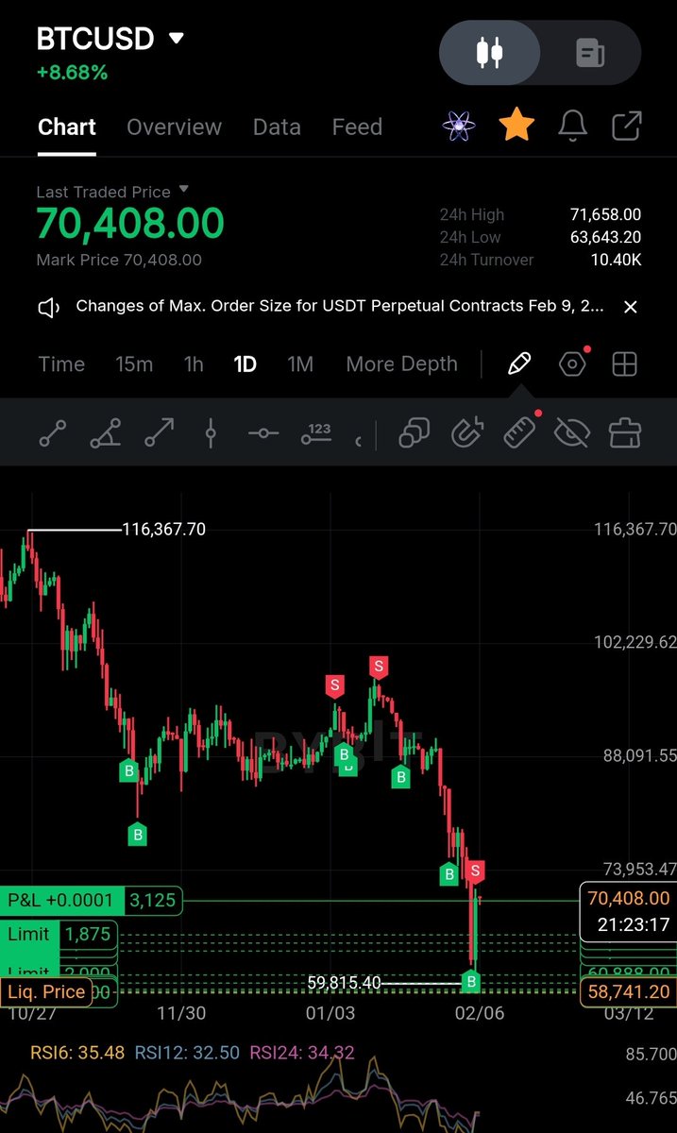The height and width of the screenshot is (1133, 677).
Task: Tap the BTCUSD symbol title
Action: coord(94,40)
